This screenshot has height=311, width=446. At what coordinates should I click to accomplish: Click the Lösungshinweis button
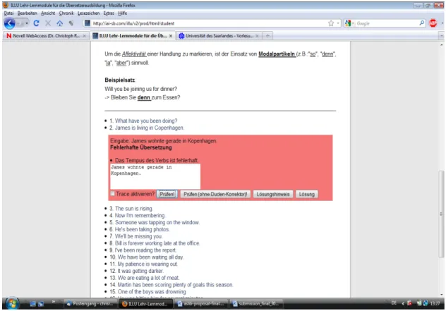[x=273, y=194]
